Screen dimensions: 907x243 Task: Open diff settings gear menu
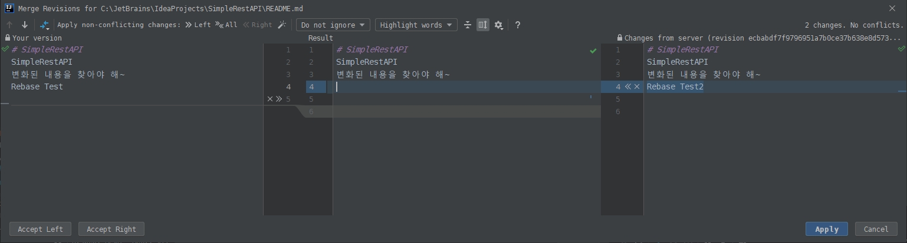(499, 25)
